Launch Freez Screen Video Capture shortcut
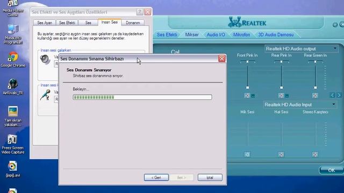 coord(13,144)
